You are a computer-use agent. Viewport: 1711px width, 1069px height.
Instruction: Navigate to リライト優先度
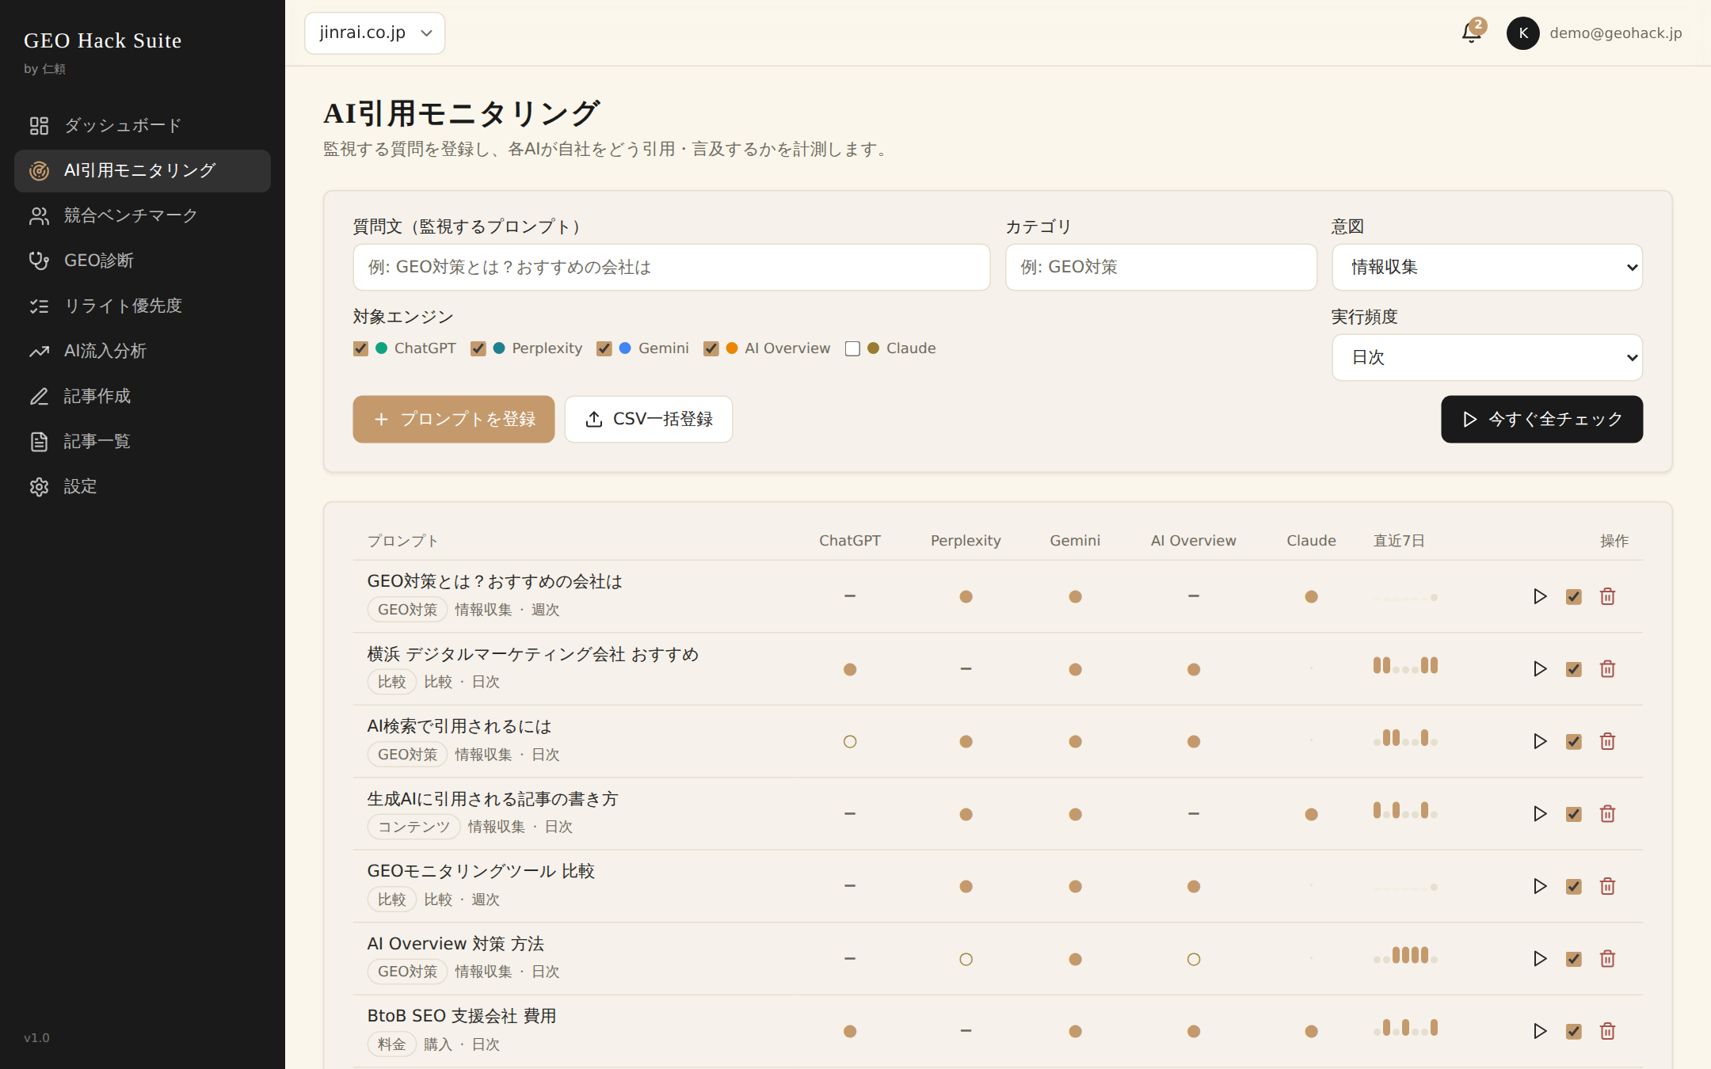click(x=143, y=306)
